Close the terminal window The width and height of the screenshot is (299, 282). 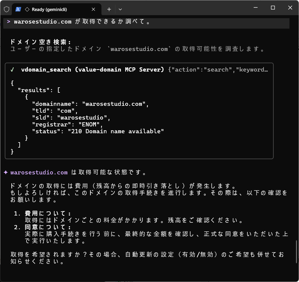290,8
